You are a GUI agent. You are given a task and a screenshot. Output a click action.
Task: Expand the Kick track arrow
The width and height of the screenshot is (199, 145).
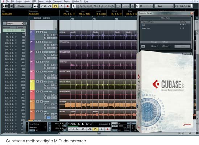click(x=31, y=32)
